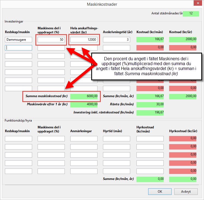Screen dimensions: 204x200
Task: Click the first Hyrtid (mån) field
Action: [x=117, y=139]
